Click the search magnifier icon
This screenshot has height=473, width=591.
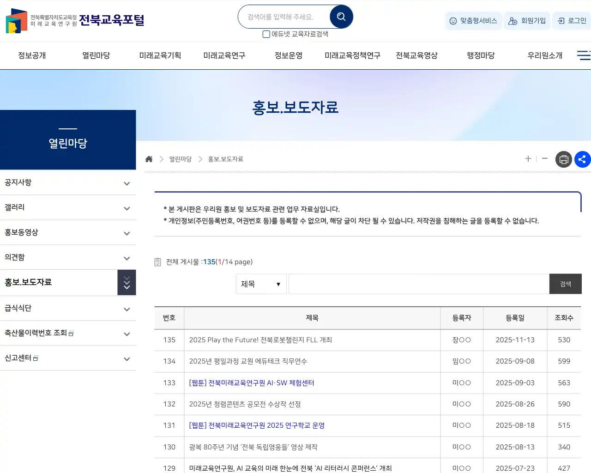[x=341, y=16]
